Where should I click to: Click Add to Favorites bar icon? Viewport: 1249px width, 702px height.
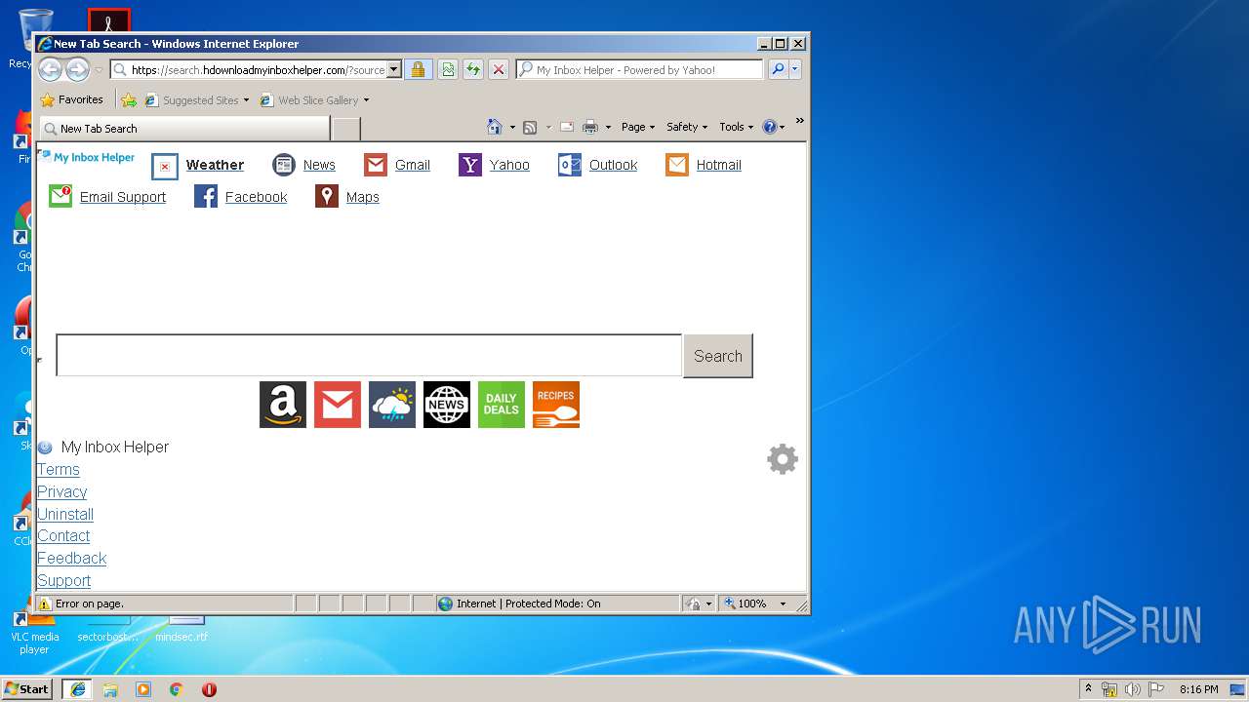click(x=128, y=99)
